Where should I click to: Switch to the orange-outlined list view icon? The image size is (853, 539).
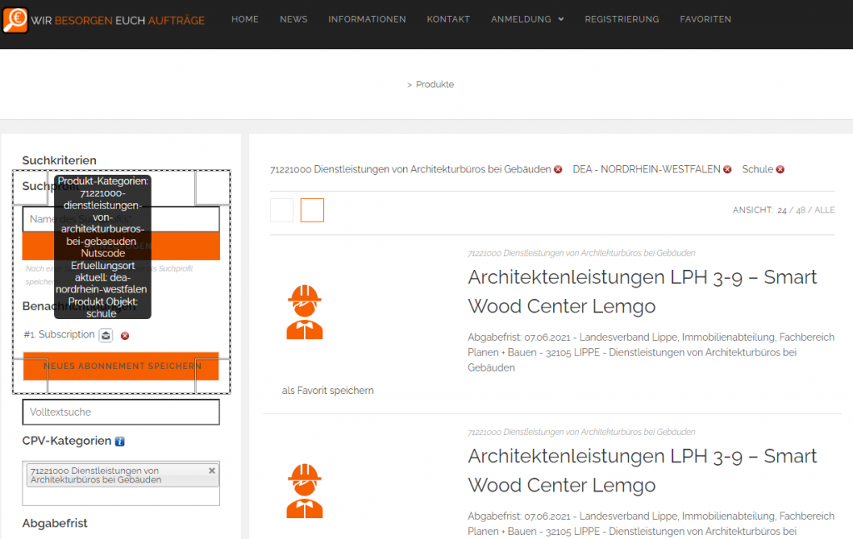pos(312,210)
